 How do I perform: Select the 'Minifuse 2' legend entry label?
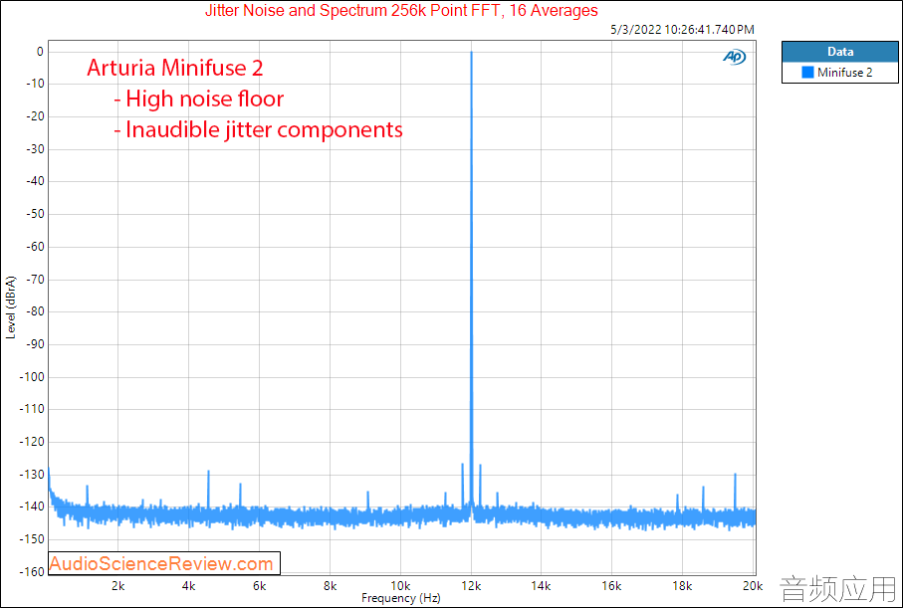(845, 73)
